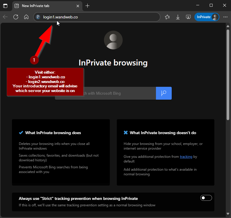
Task: Click the address bar showing login1.wandweb.co
Action: pos(99,17)
